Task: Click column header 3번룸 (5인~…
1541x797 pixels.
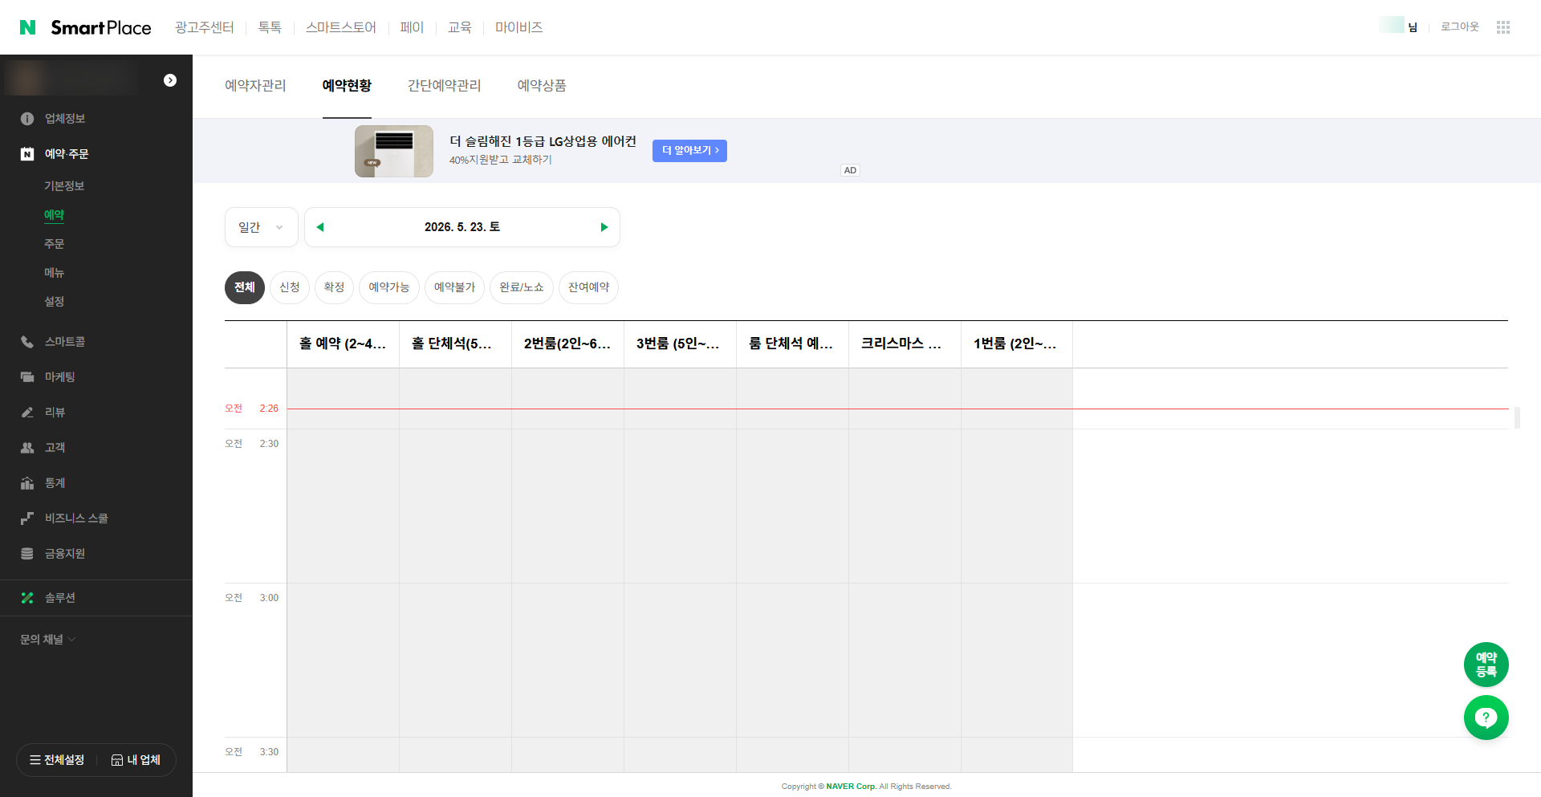Action: (x=678, y=344)
